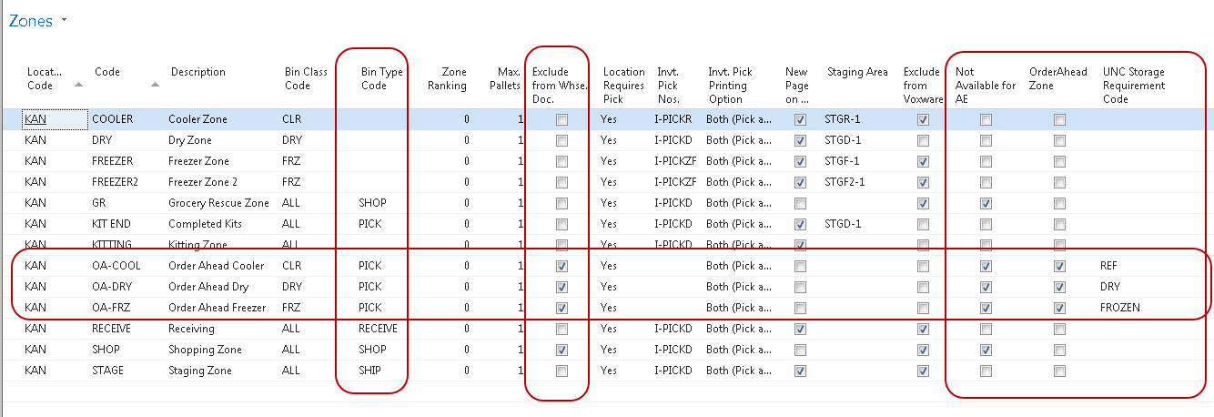1214x417 pixels.
Task: Uncheck Exclude from Voxware for FREEZER row
Action: click(x=923, y=161)
